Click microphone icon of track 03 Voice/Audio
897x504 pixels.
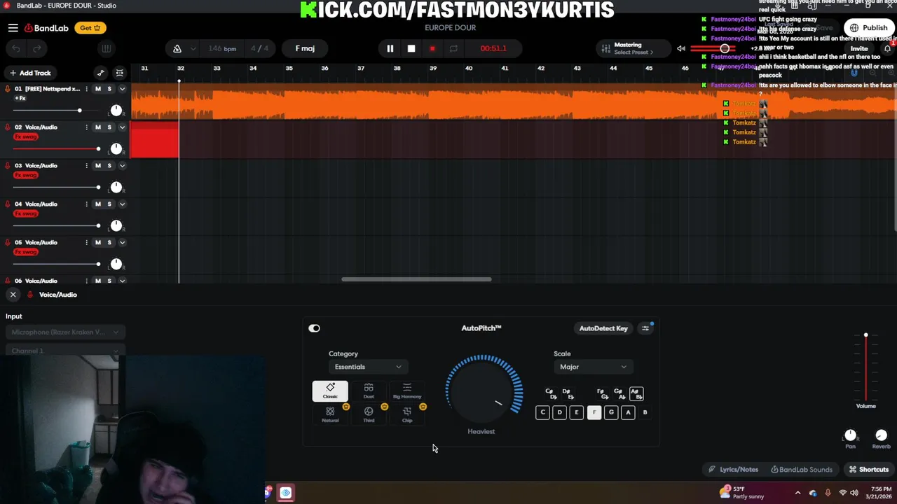pos(8,166)
